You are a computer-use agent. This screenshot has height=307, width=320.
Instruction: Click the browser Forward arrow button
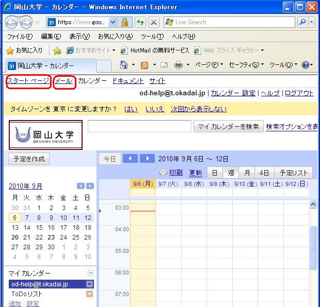(x=26, y=22)
